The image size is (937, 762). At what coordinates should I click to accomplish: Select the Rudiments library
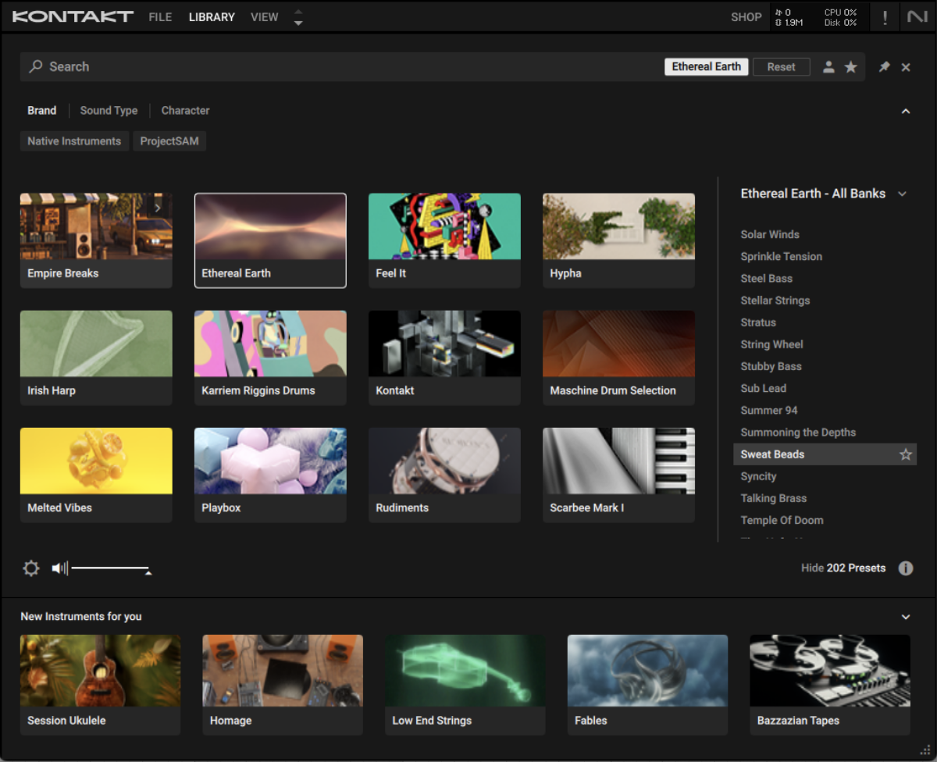pos(444,475)
